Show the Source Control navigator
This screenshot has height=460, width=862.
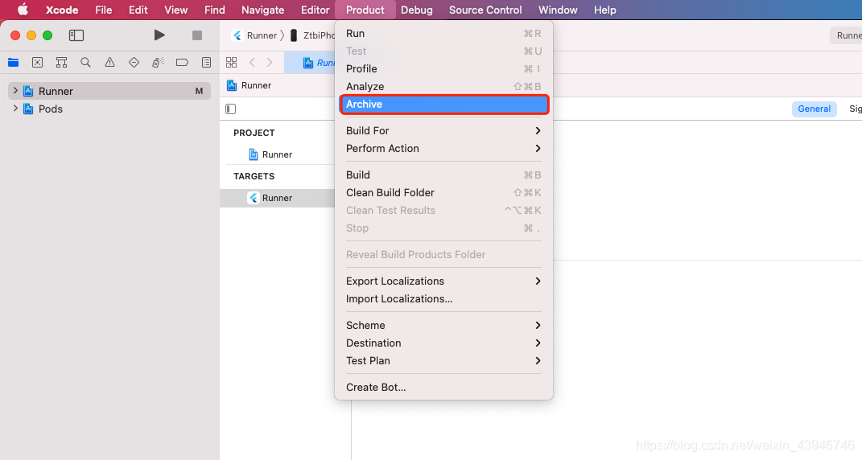[x=37, y=63]
